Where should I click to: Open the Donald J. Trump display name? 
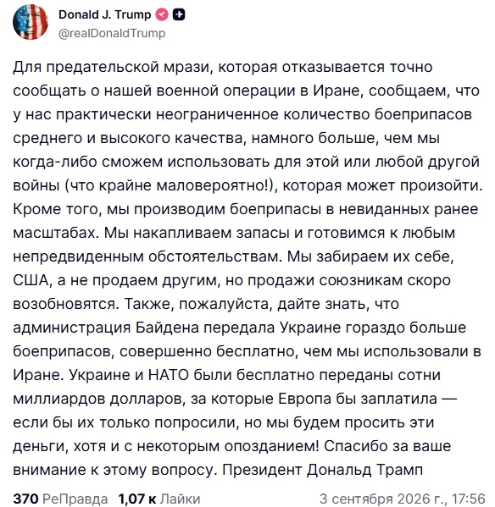[104, 14]
